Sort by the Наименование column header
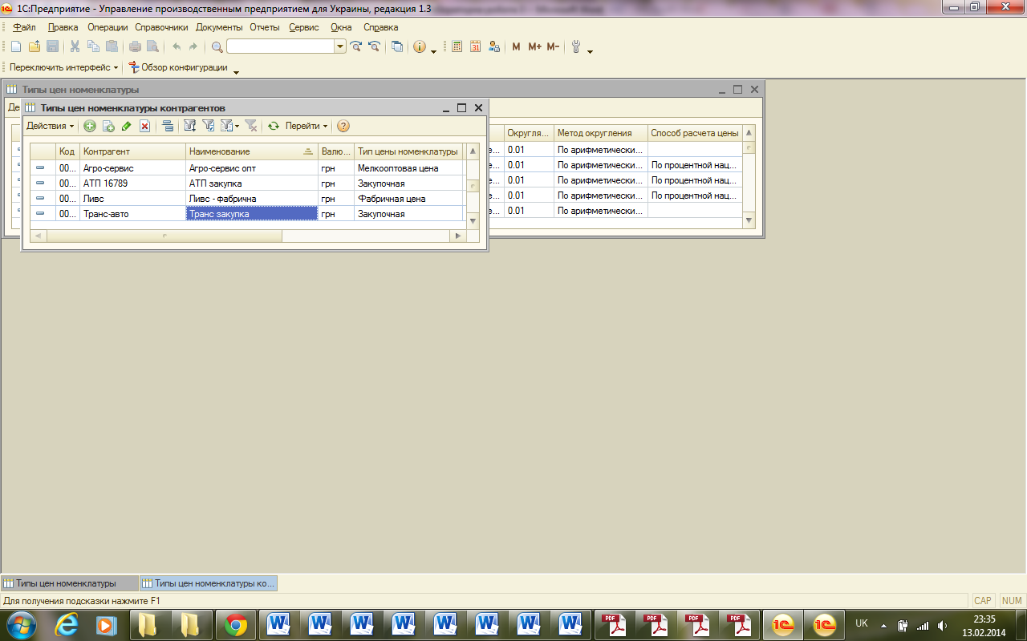Image resolution: width=1027 pixels, height=641 pixels. tap(252, 151)
